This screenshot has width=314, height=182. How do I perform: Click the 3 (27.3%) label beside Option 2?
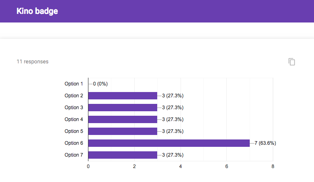pos(173,96)
